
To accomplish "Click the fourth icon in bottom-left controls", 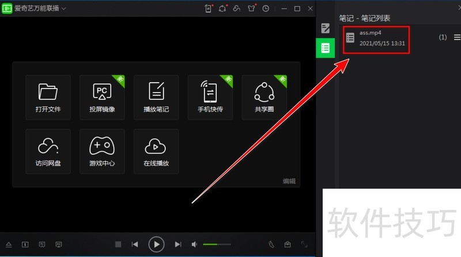I will click(x=59, y=244).
